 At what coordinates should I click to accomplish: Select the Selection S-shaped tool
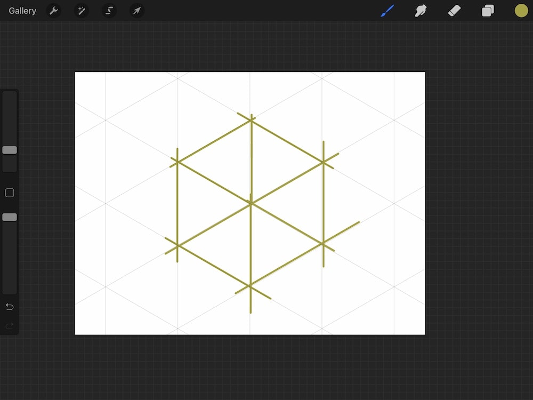coord(109,11)
